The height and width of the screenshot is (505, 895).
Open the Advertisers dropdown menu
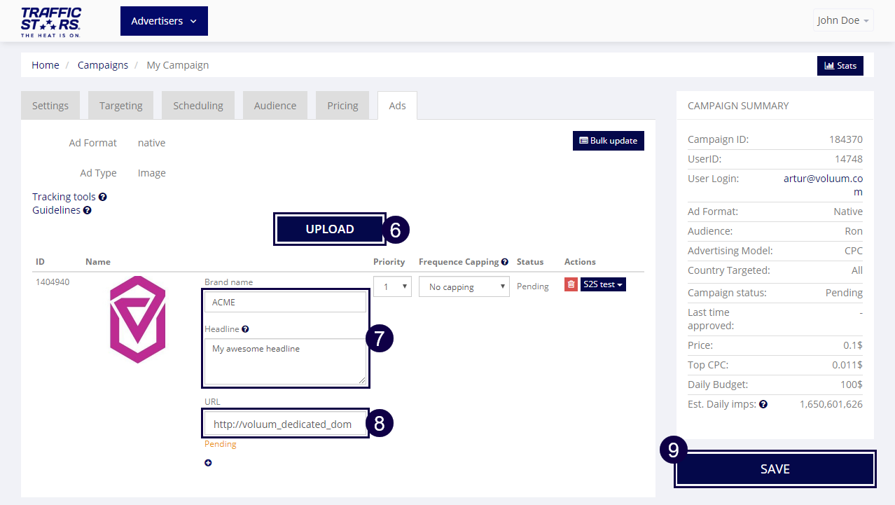(164, 21)
